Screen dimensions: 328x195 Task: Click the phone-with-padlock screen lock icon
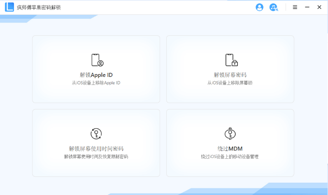pos(230,60)
